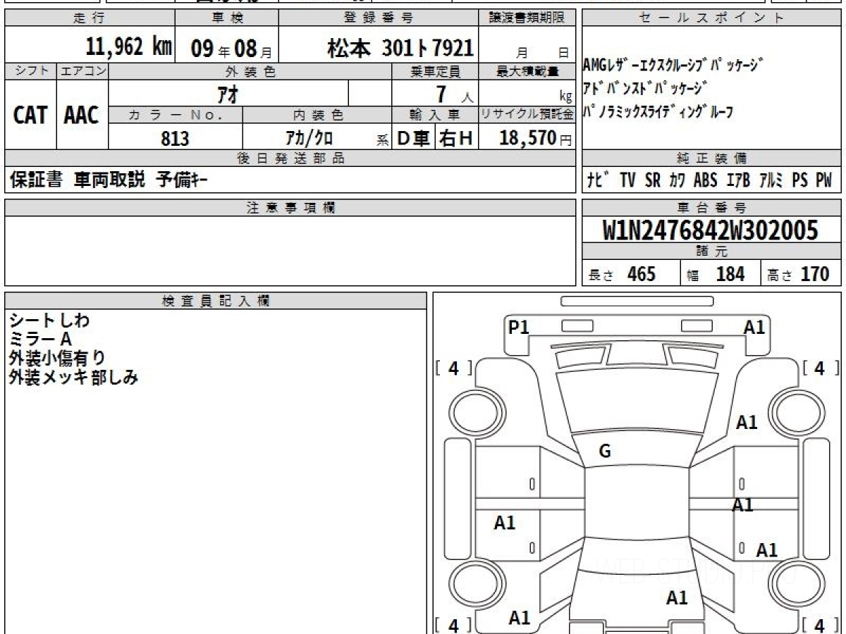Click the upper-right [4] tire rating
This screenshot has width=846, height=634.
coord(819,368)
